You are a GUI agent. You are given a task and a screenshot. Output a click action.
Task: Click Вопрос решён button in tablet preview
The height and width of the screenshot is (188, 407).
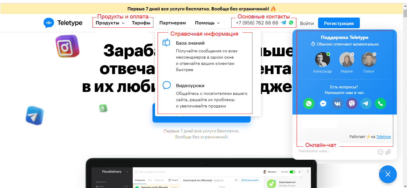250,180
